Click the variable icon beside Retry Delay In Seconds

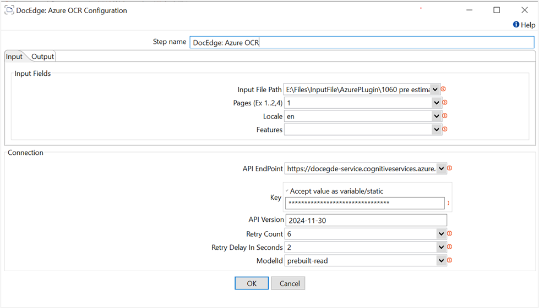450,247
